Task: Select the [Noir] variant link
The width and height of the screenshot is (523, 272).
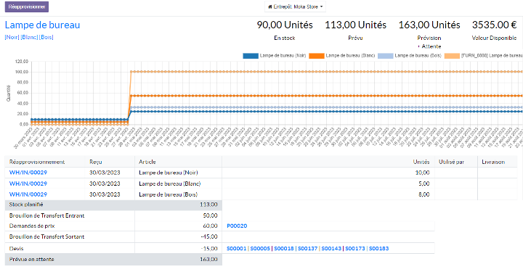Action: tap(12, 37)
